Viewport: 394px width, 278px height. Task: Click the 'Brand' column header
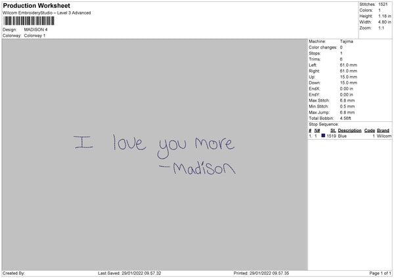point(383,130)
